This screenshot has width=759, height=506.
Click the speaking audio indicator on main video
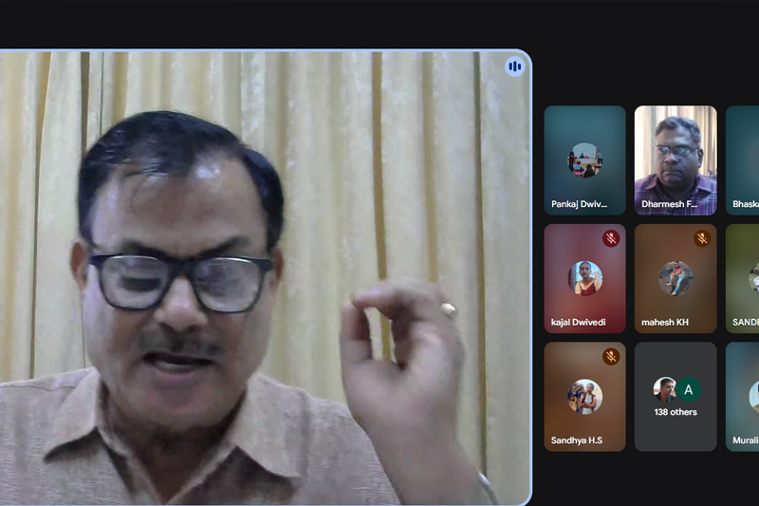click(514, 66)
